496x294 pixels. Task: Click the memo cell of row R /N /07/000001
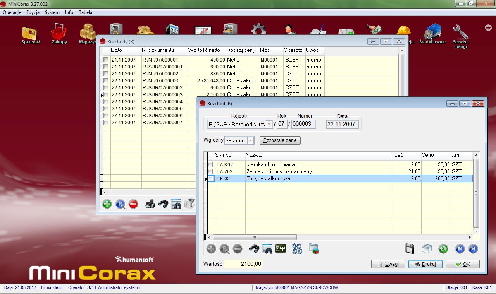314,60
